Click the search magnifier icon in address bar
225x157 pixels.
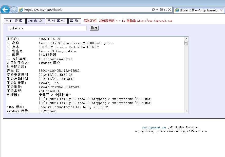[153, 10]
